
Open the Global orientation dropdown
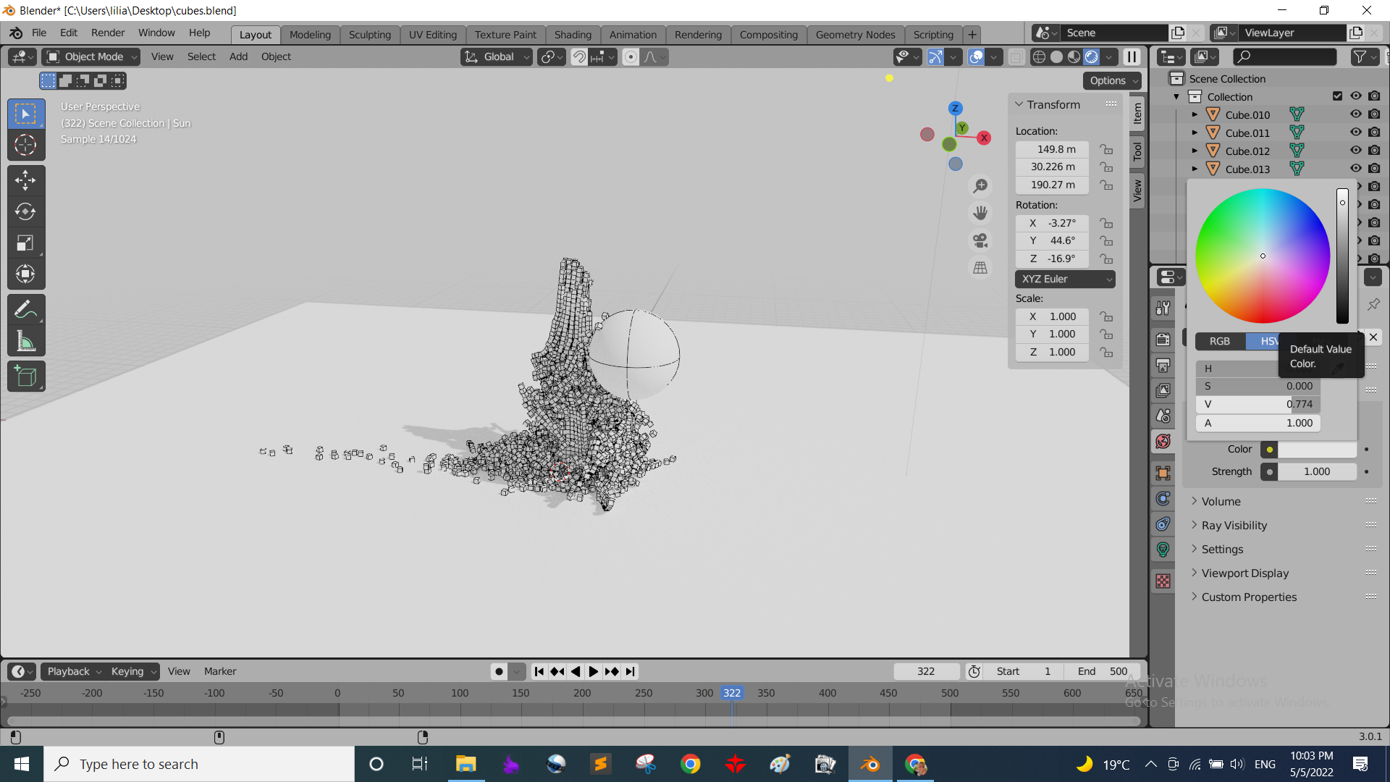coord(497,56)
